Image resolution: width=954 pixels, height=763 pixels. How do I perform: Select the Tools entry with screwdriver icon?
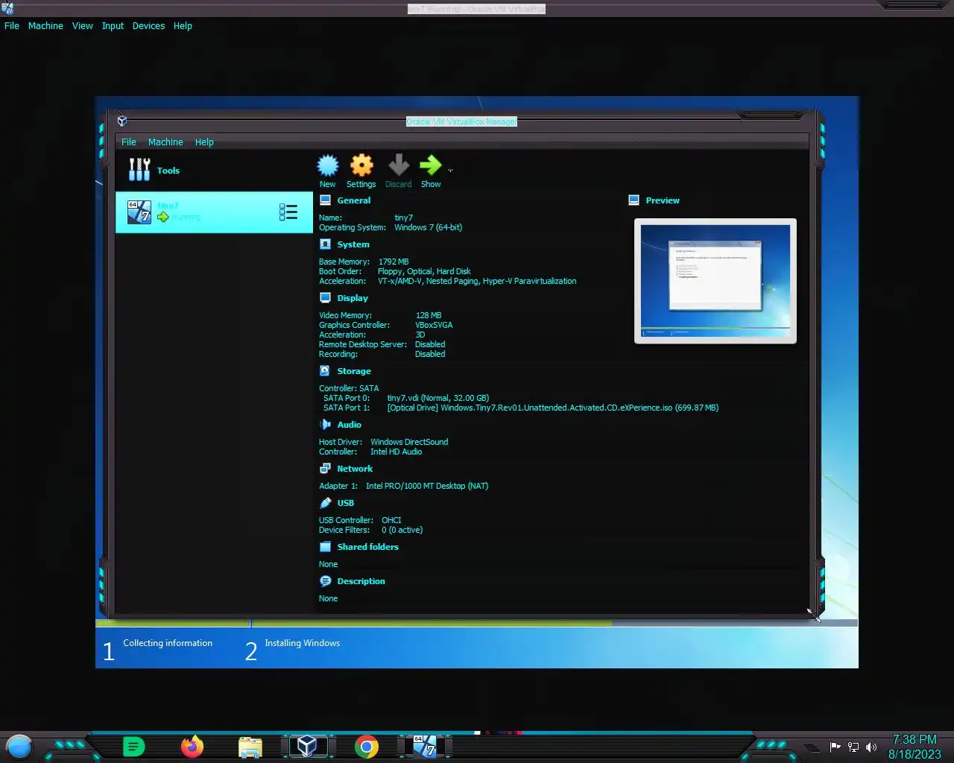[x=214, y=171]
